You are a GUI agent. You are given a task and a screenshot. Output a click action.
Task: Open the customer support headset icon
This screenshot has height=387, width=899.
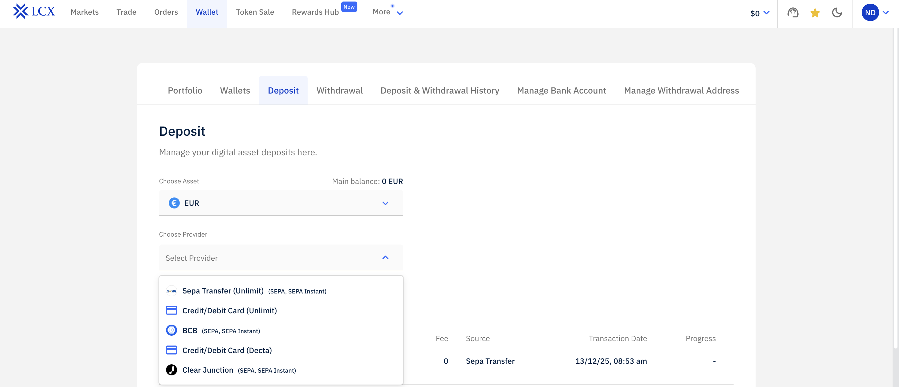[x=793, y=13]
